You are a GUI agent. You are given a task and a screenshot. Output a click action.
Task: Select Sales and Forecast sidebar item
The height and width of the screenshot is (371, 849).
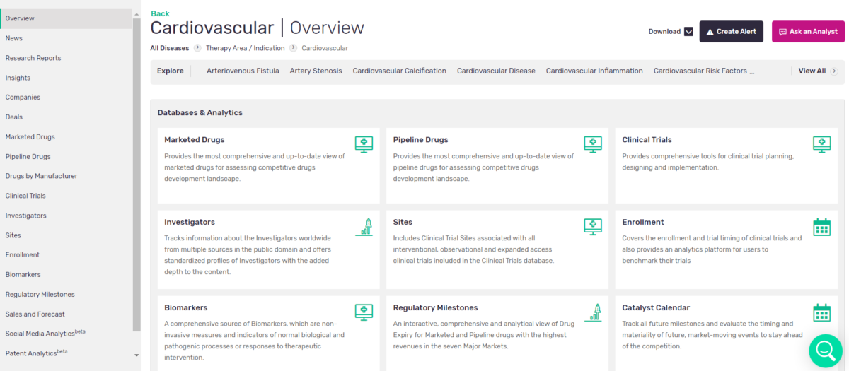pyautogui.click(x=35, y=314)
